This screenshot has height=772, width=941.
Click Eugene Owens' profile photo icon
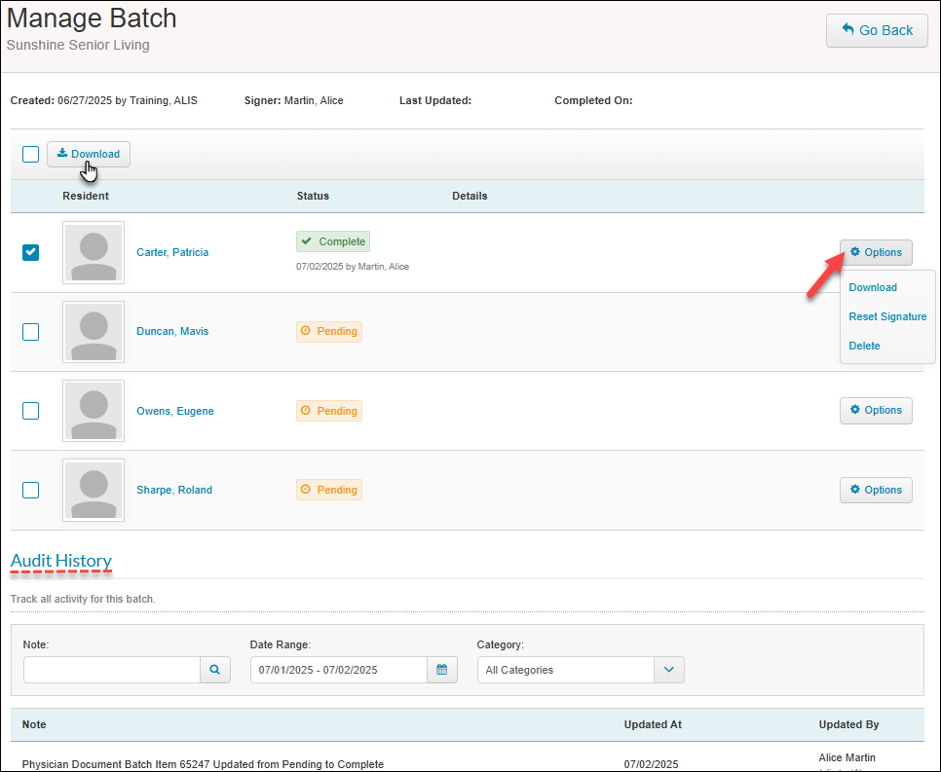pos(94,411)
